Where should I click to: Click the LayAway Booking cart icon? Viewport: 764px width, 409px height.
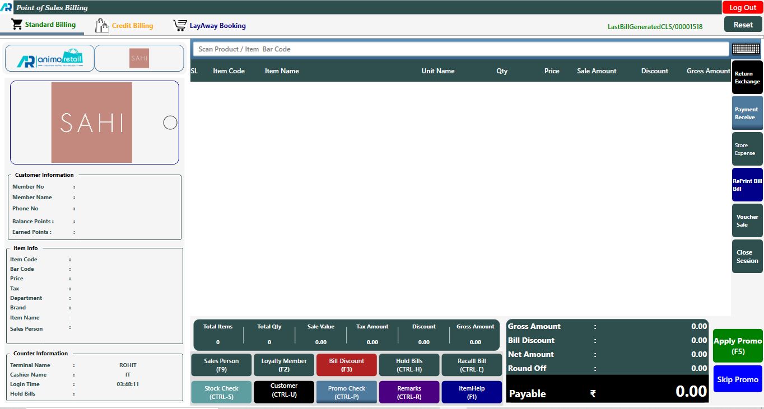click(x=180, y=26)
